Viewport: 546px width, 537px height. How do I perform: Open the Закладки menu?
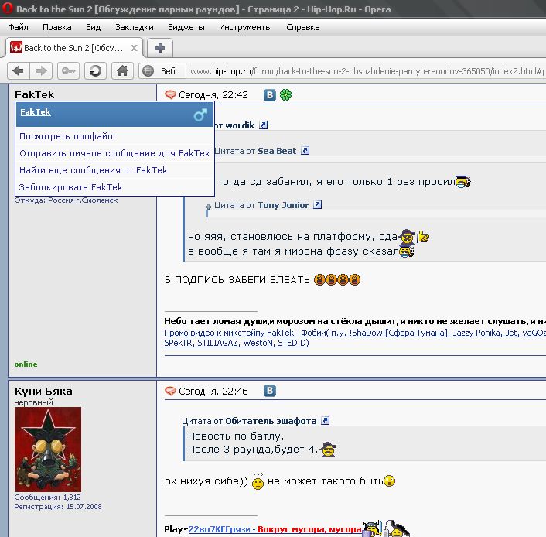pyautogui.click(x=134, y=27)
